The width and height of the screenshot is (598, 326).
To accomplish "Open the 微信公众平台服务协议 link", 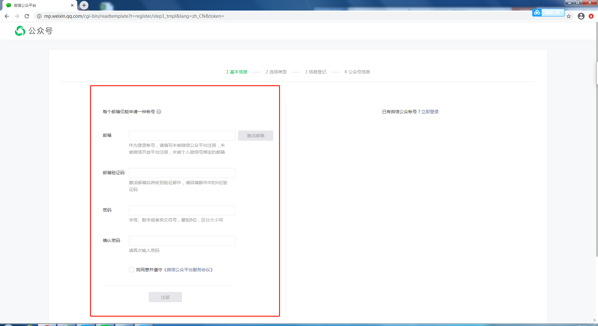I will [188, 270].
